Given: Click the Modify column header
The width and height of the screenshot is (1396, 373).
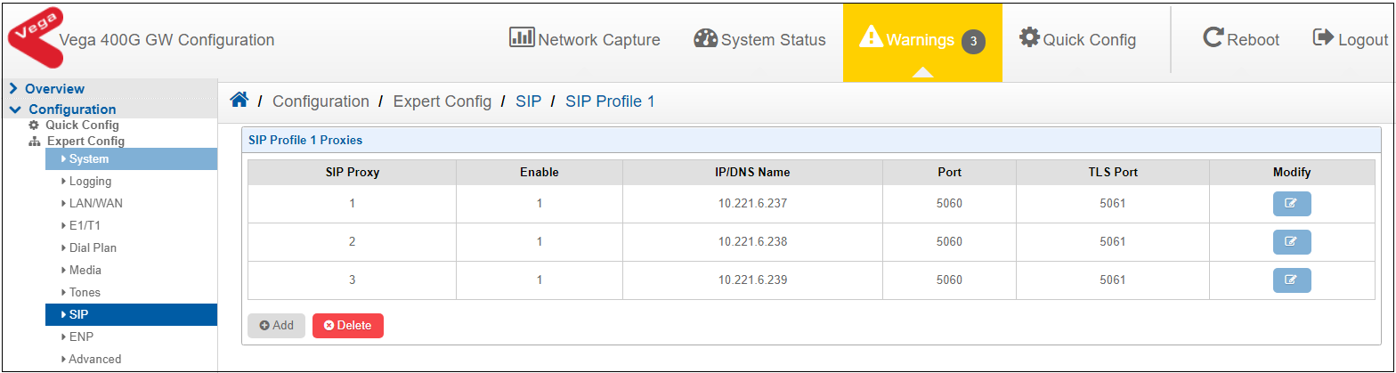Looking at the screenshot, I should (1292, 173).
